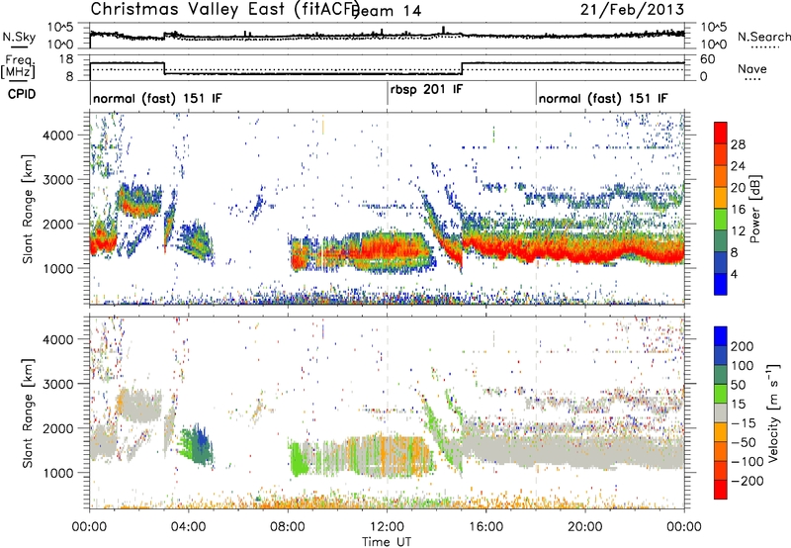Click the '18' frequency axis tick
Viewport: 791px width, 548px height.
[x=66, y=59]
